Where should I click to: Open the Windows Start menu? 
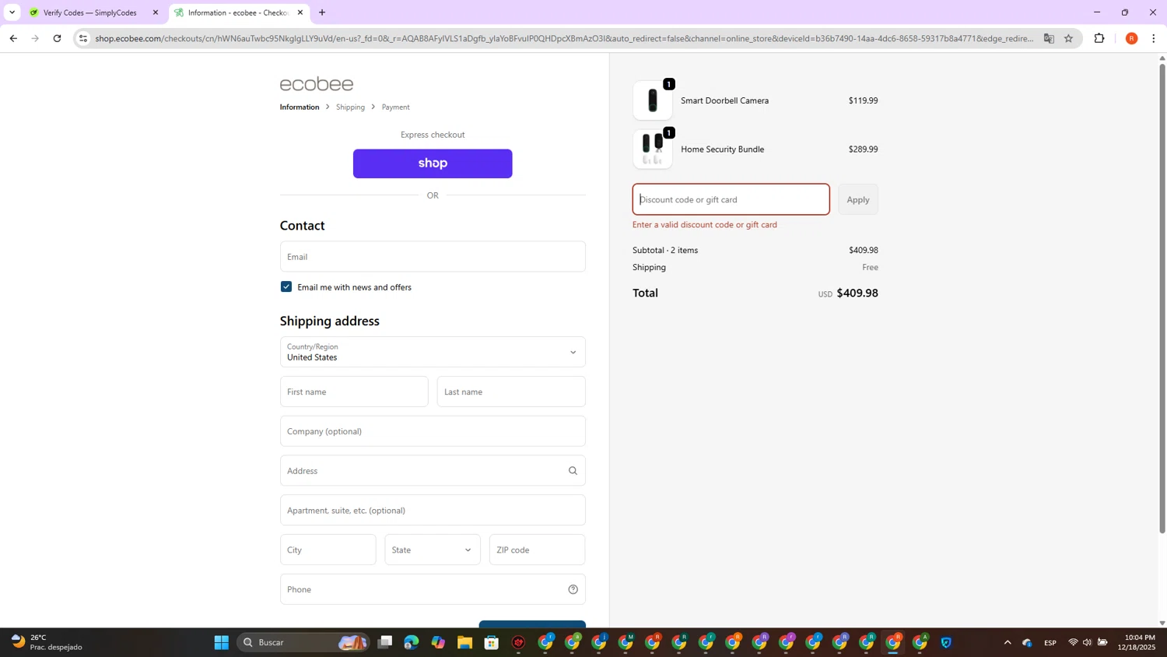(x=222, y=642)
